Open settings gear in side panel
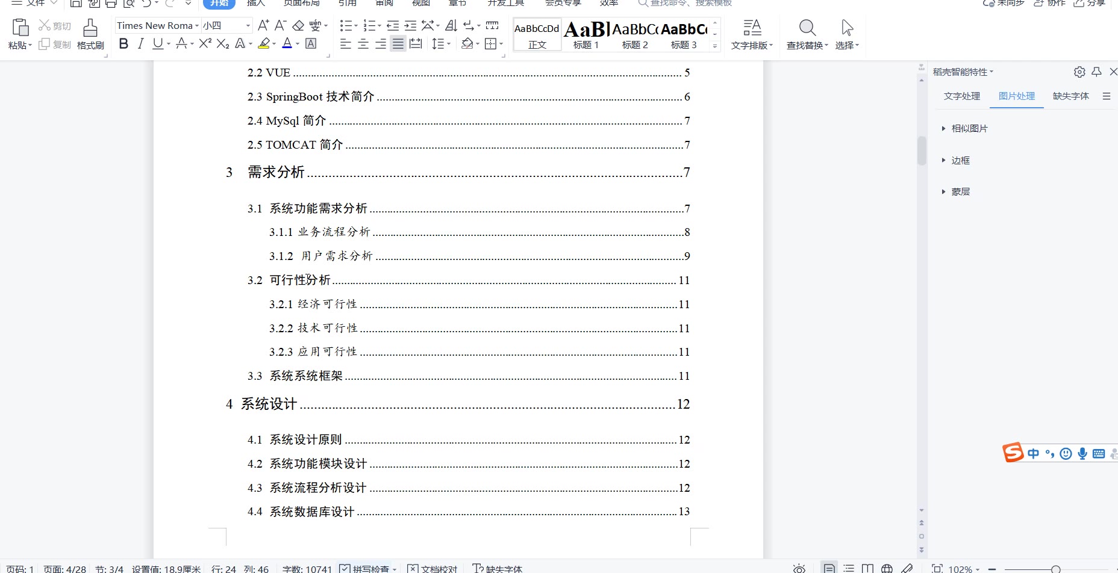1118x573 pixels. (x=1079, y=72)
